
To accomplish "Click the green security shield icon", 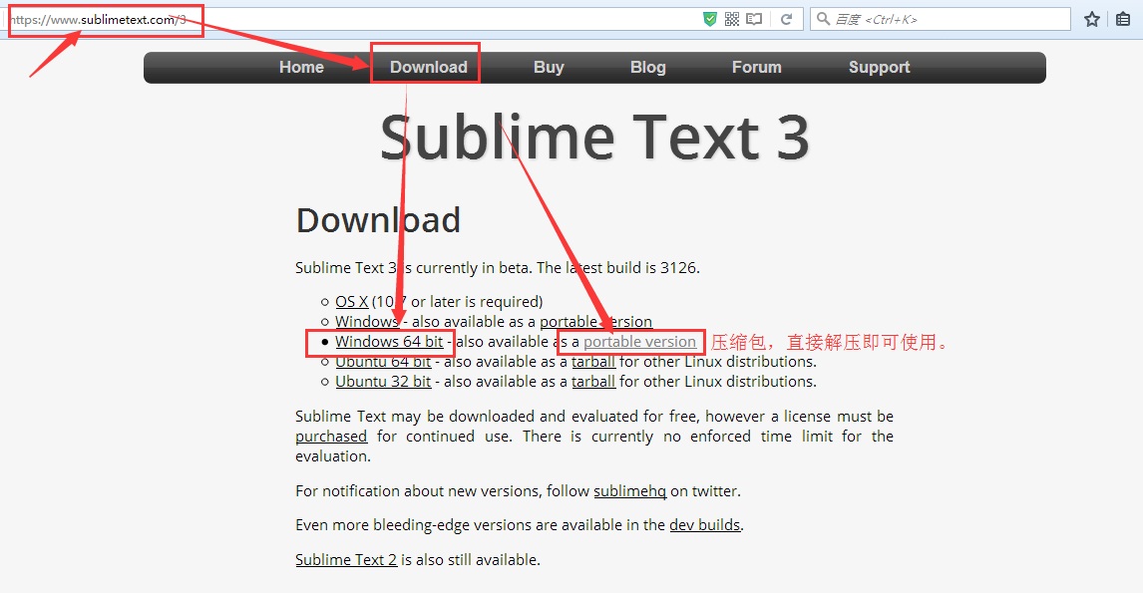I will [x=709, y=19].
